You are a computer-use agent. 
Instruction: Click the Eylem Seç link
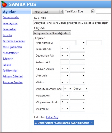52,117
